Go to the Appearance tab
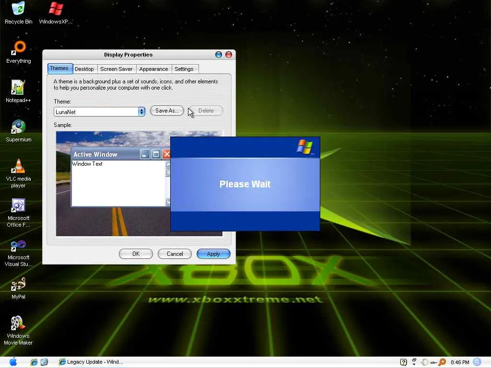The image size is (491, 368). tap(153, 69)
